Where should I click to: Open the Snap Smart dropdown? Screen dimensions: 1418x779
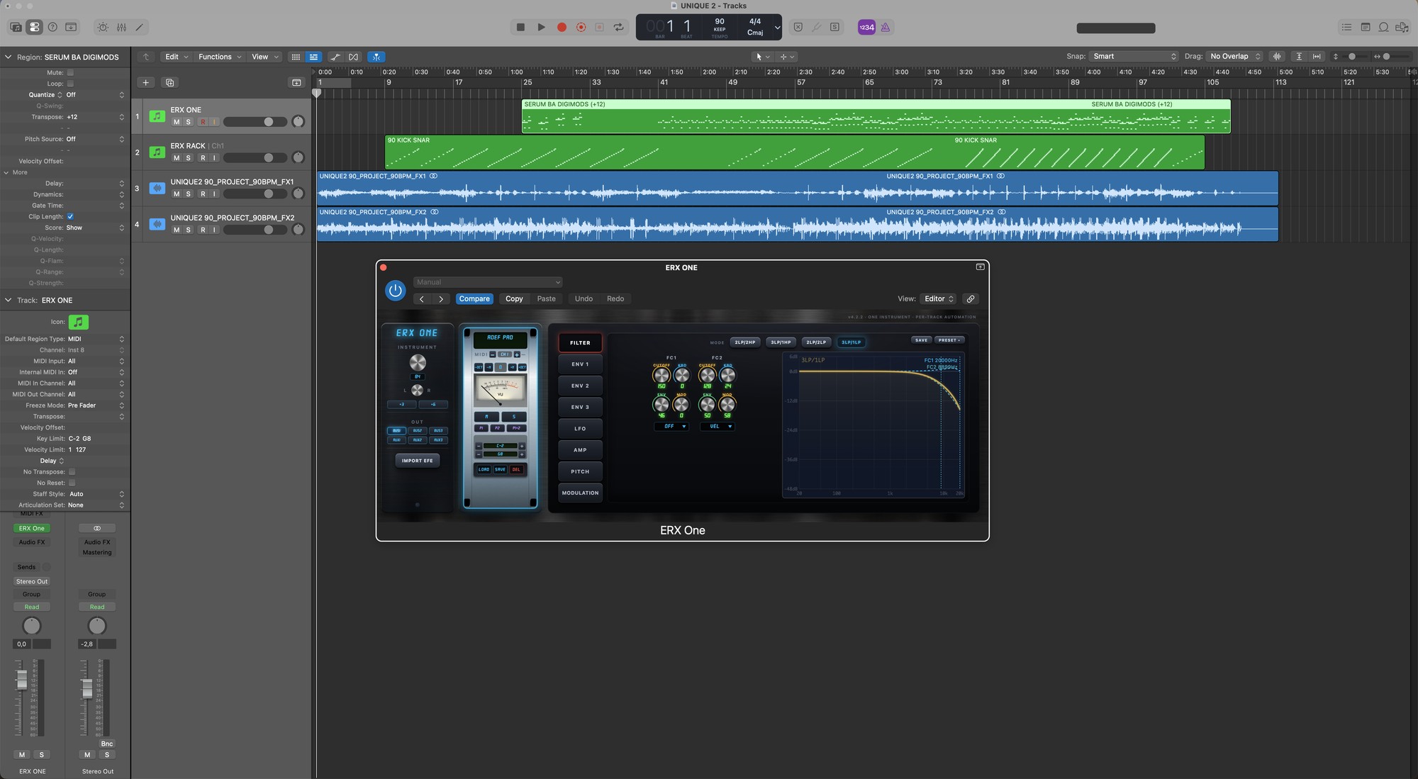point(1134,56)
